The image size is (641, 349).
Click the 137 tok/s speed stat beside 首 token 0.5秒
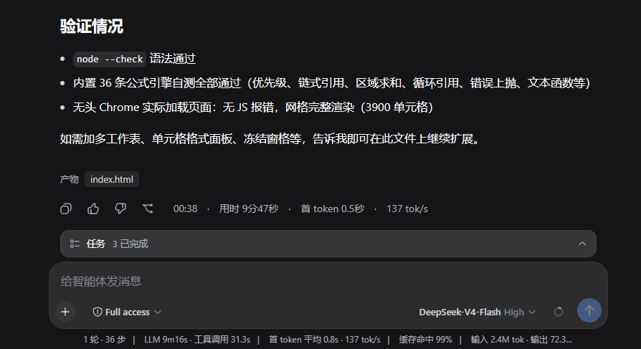tap(407, 209)
